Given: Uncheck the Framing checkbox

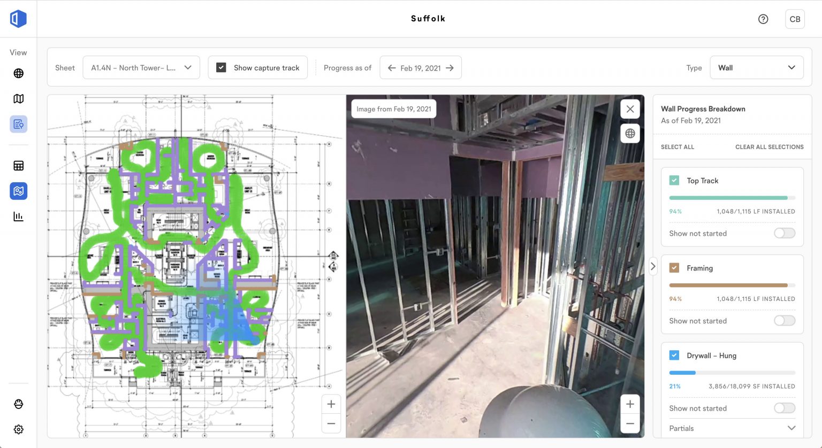Looking at the screenshot, I should 674,268.
